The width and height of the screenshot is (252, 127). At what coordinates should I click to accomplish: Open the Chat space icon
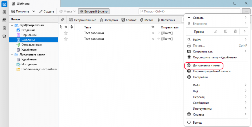click(x=4, y=36)
